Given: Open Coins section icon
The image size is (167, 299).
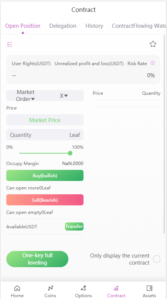Looking at the screenshot, I should click(x=50, y=288).
